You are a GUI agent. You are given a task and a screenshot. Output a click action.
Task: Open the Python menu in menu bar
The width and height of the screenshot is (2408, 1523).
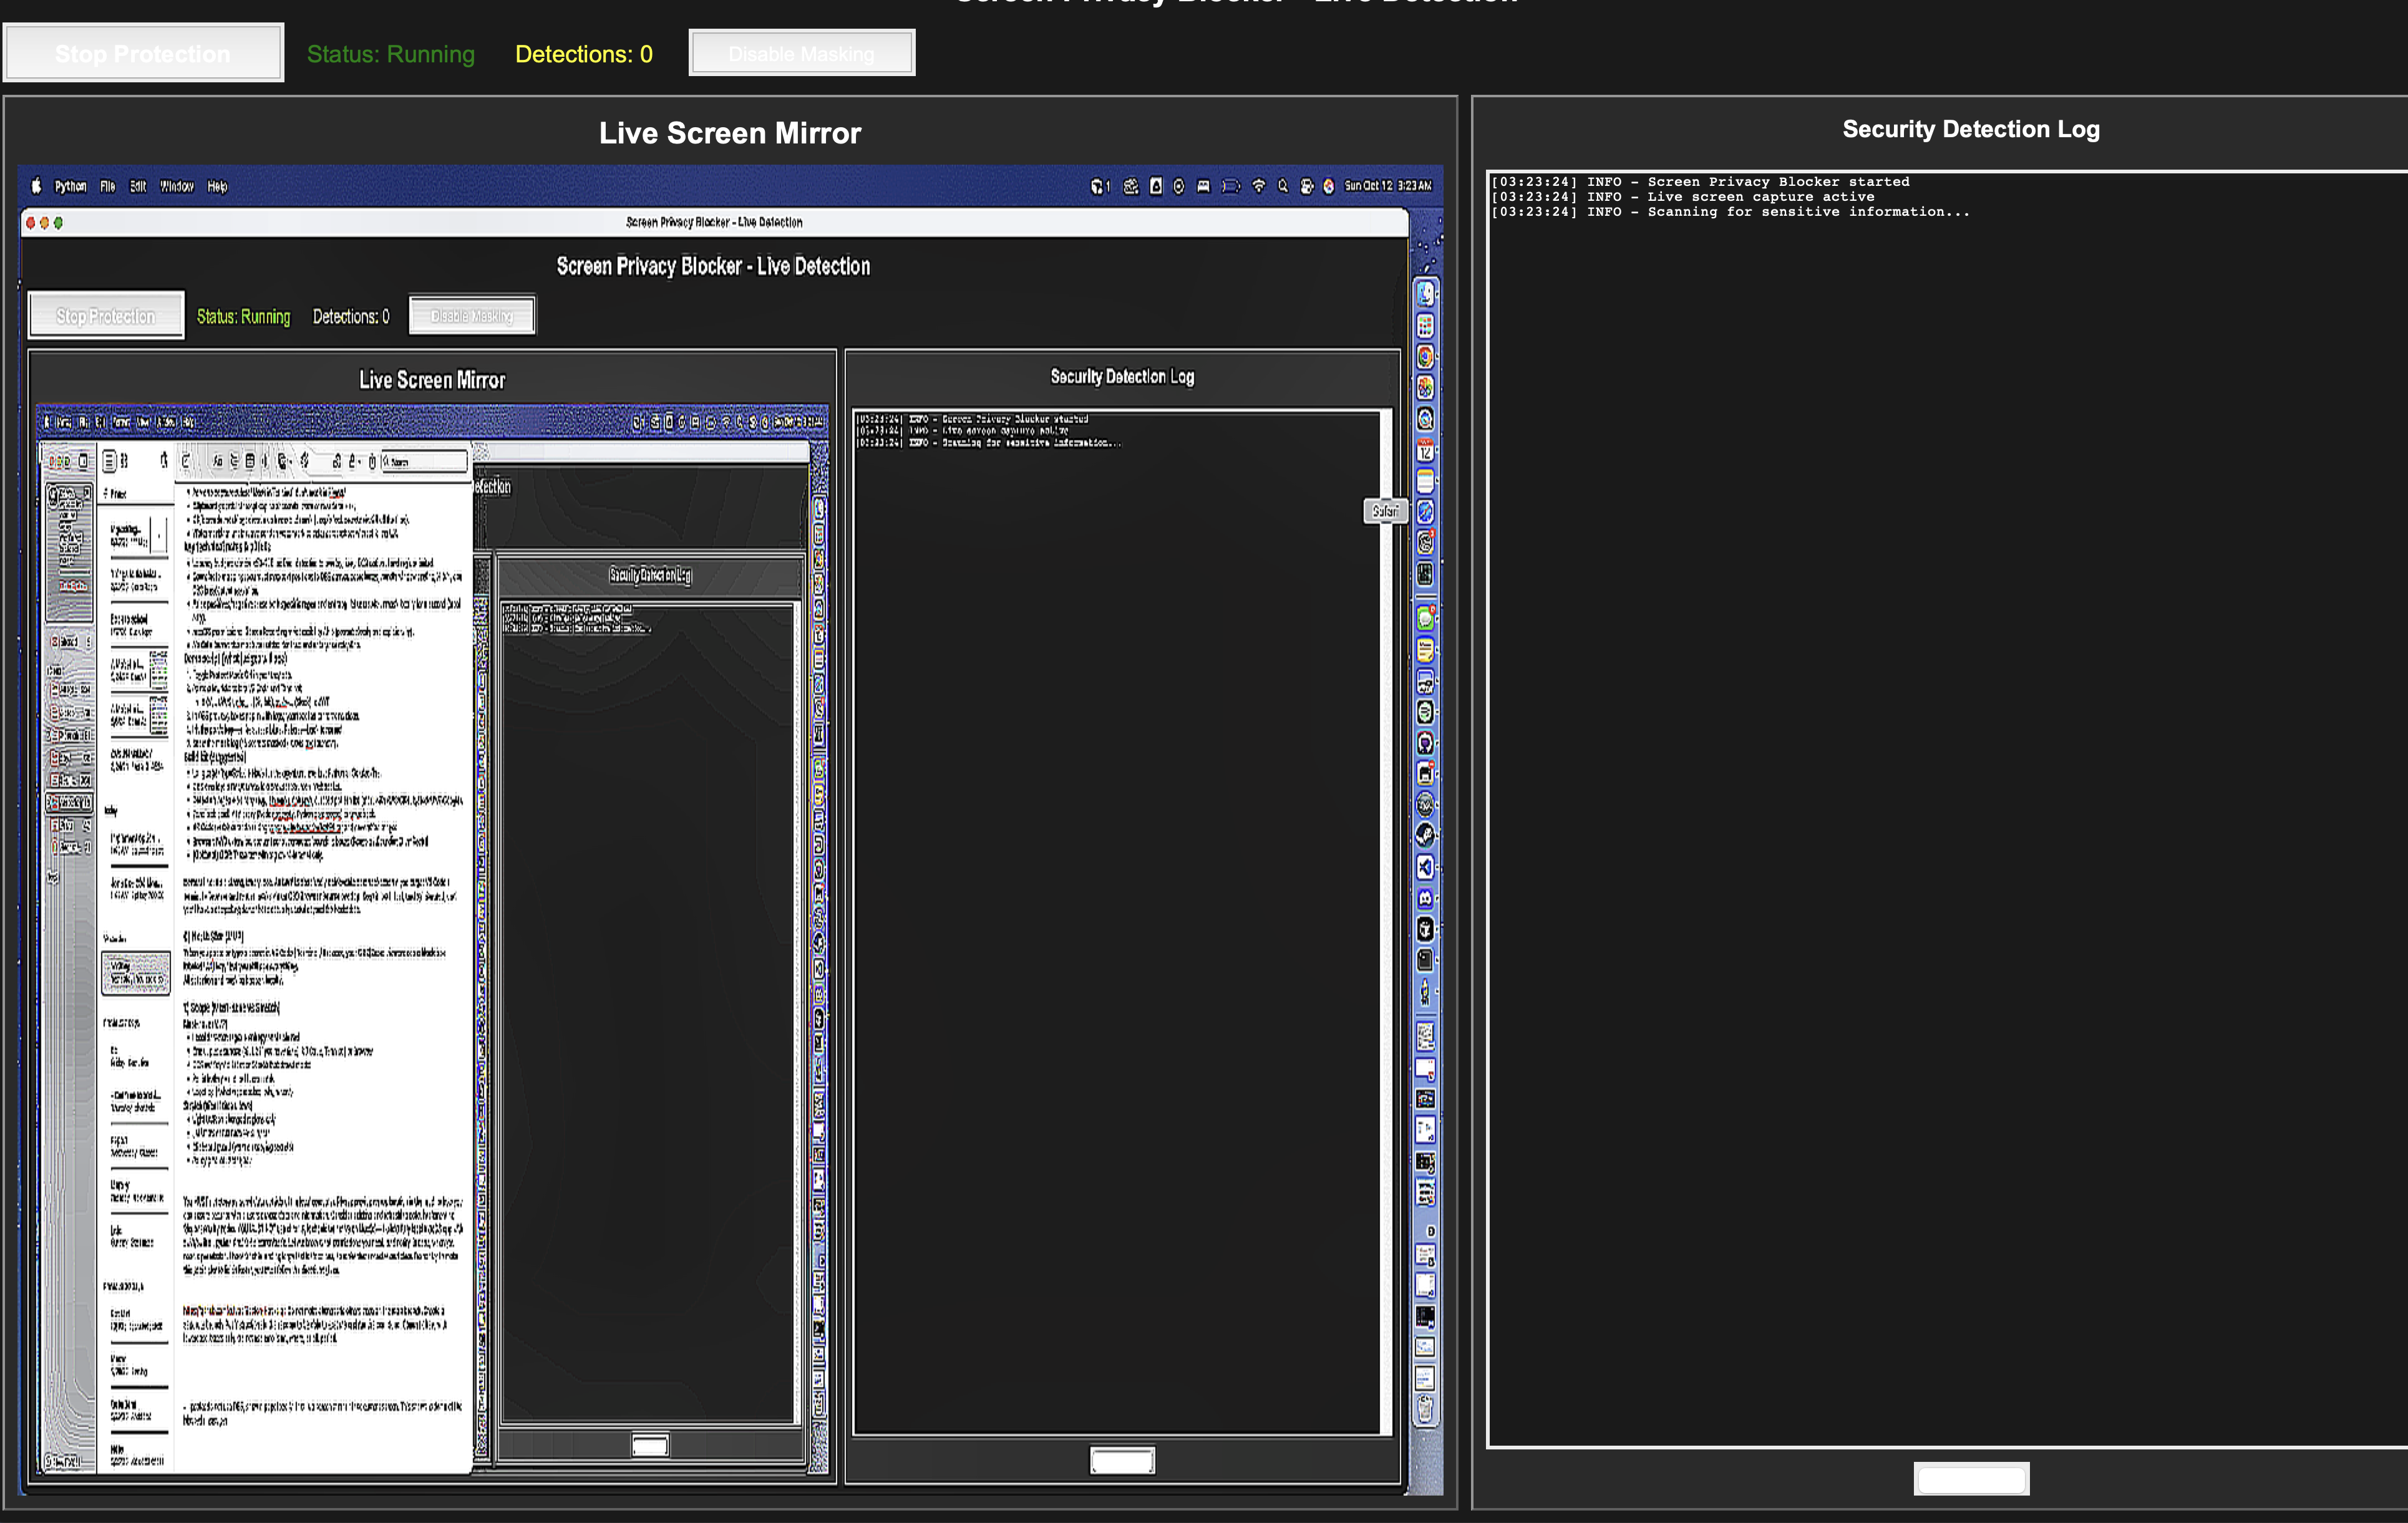pyautogui.click(x=70, y=186)
